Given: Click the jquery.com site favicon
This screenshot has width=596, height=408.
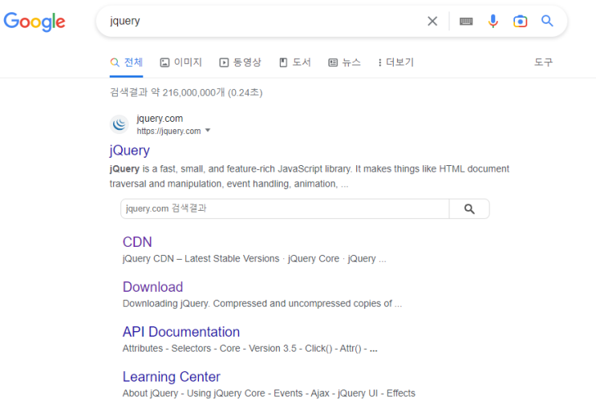Looking at the screenshot, I should (120, 124).
